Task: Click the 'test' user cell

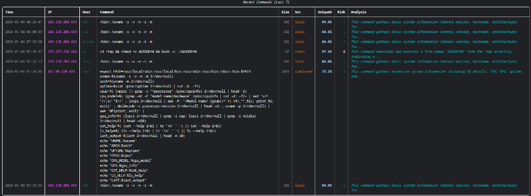Action: coord(87,72)
